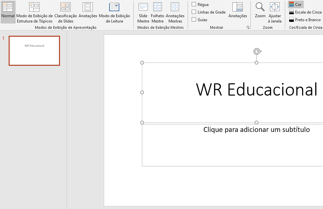323x209 pixels.
Task: Select Preto e Branco mode
Action: (x=304, y=20)
